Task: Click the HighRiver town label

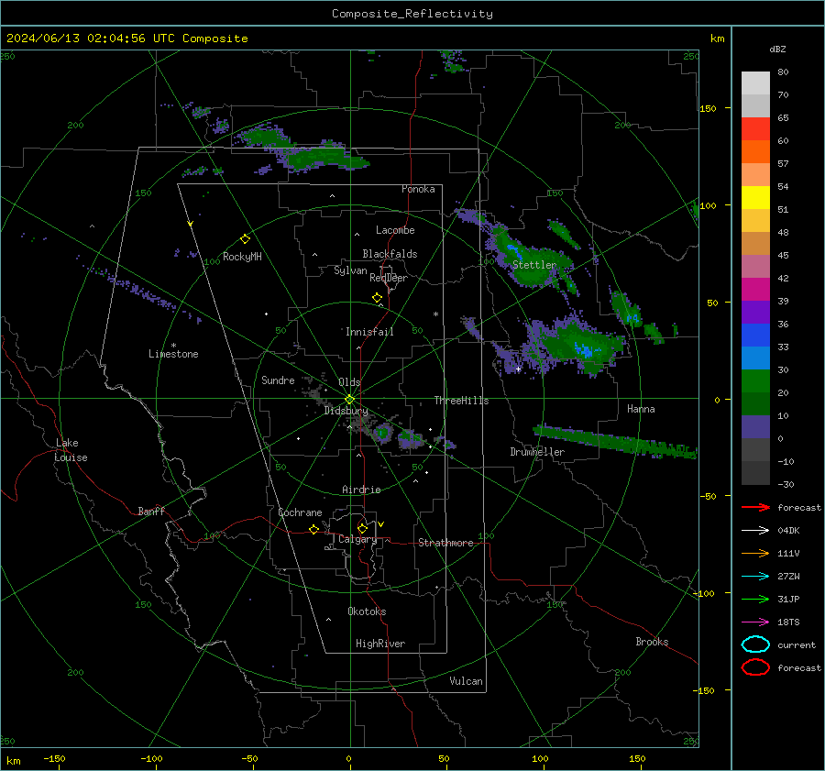Action: (380, 644)
